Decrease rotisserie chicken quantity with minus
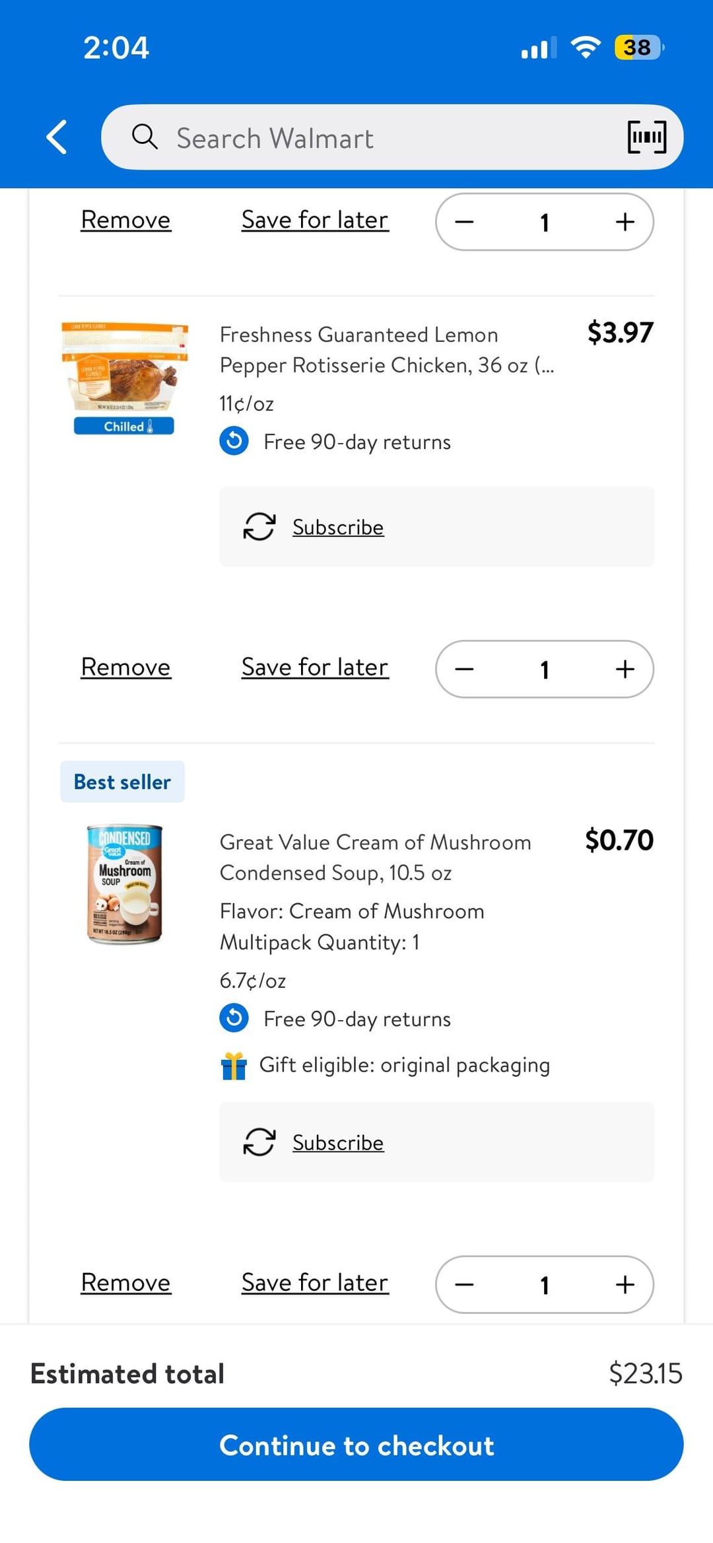Screen dimensions: 713x1543 click(464, 669)
